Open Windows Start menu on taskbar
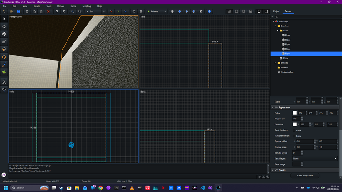342x192 pixels. pyautogui.click(x=5, y=187)
